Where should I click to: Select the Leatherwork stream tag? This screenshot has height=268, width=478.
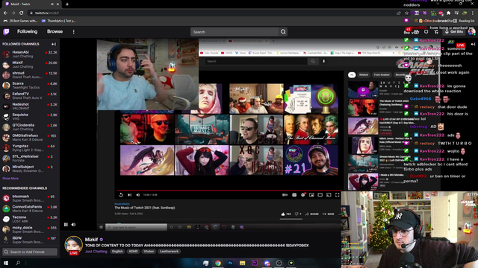click(170, 252)
